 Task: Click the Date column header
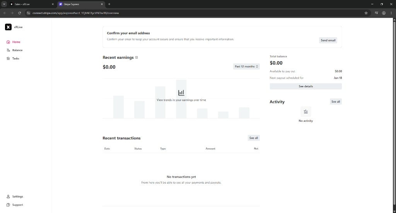107,149
